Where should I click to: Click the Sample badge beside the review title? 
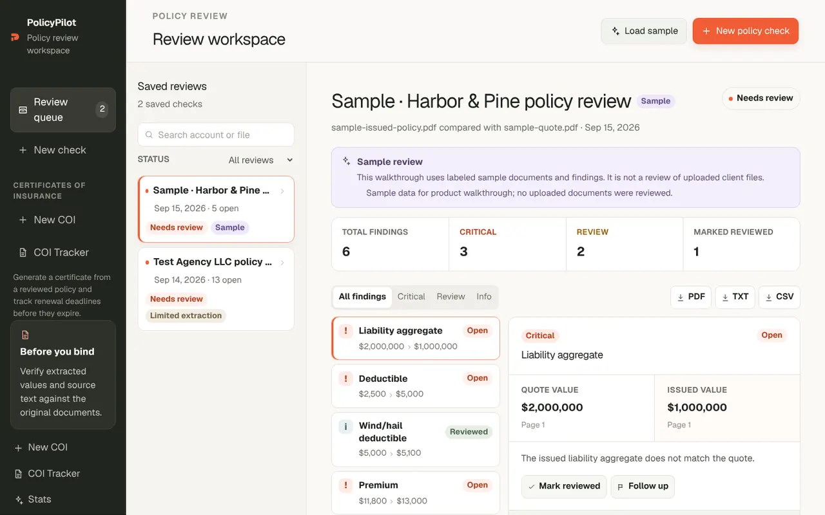pyautogui.click(x=655, y=101)
